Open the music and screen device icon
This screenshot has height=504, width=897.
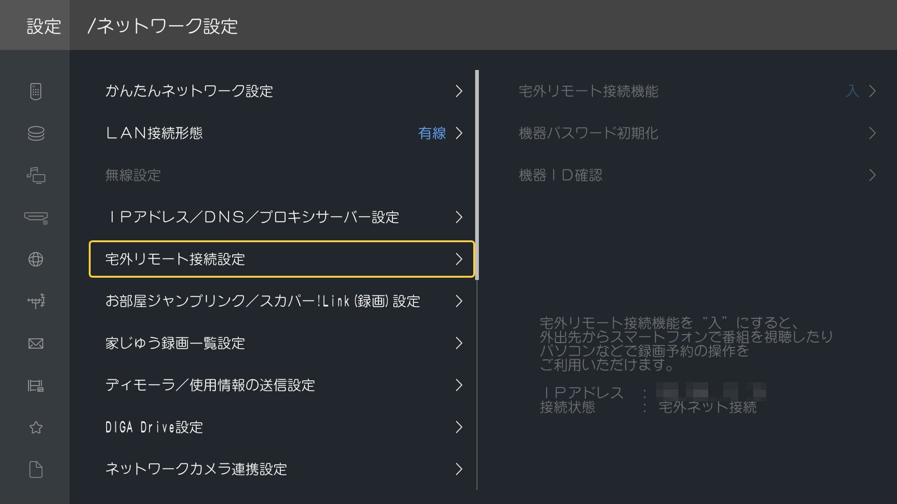(x=36, y=175)
